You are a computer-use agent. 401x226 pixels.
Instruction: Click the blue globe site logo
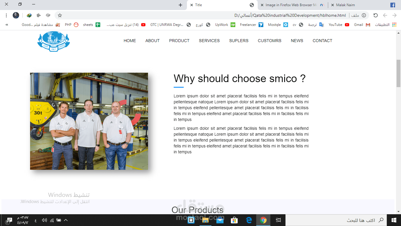(x=54, y=41)
